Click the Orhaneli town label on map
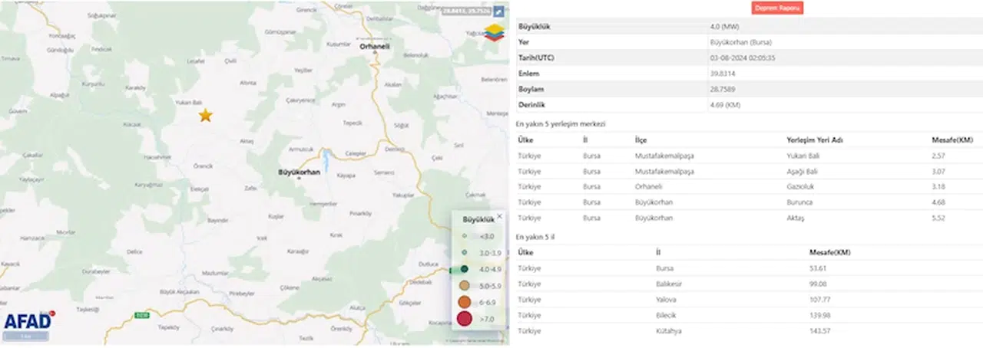 (x=376, y=47)
